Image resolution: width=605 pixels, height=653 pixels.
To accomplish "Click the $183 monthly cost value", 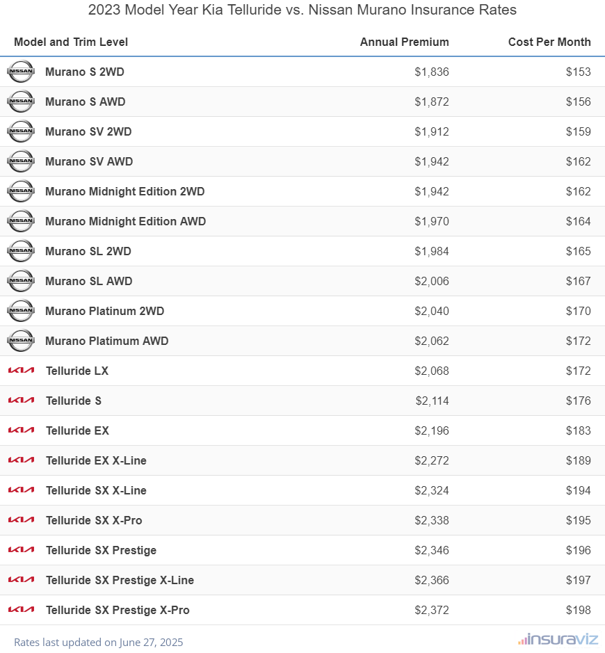I will 579,430.
